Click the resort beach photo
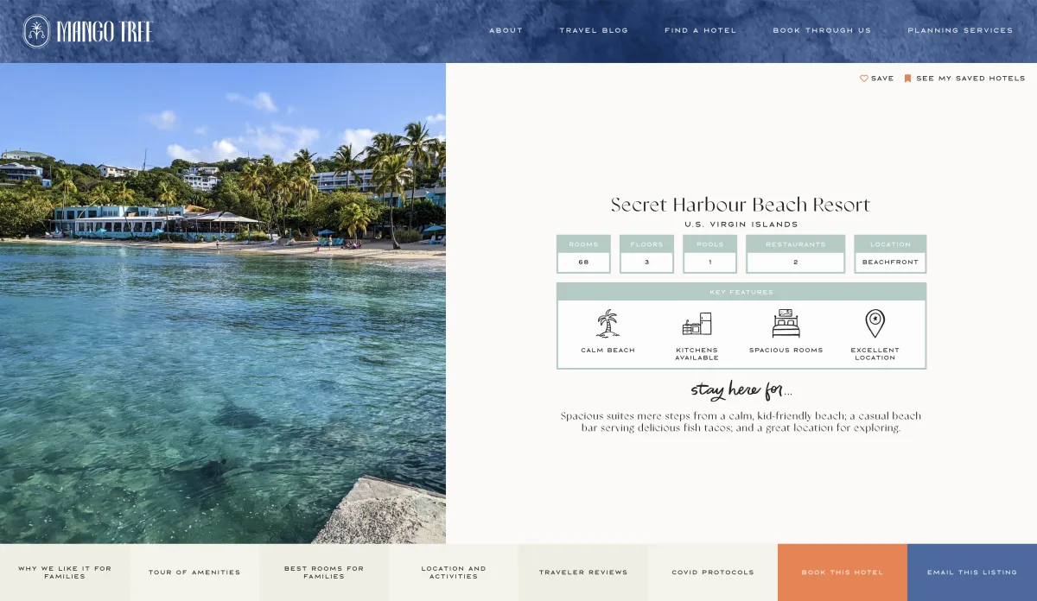Image resolution: width=1037 pixels, height=601 pixels. 223,303
